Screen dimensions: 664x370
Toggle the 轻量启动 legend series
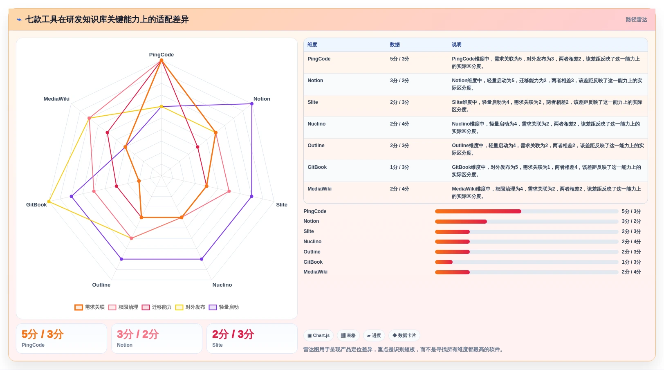[x=224, y=307]
